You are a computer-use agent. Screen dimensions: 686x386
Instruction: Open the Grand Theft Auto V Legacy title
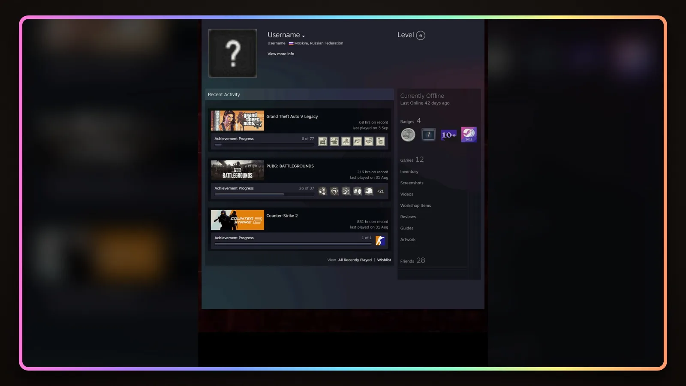point(292,117)
